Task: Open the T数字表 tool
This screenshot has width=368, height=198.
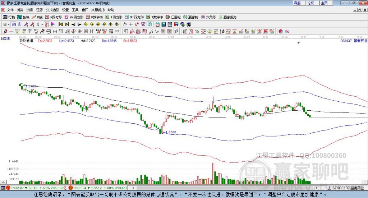Action: pyautogui.click(x=155, y=17)
